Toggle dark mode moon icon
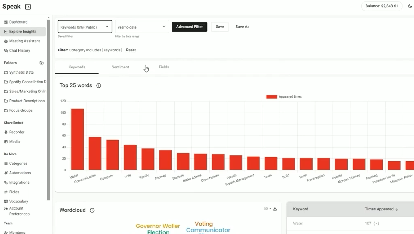Screen dimensions: 414x234 pos(410,6)
